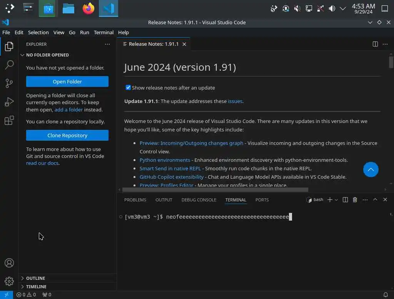Close the bottom panel
This screenshot has height=299, width=394.
click(x=385, y=199)
